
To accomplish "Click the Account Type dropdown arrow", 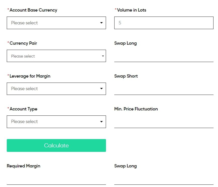I will point(101,122).
